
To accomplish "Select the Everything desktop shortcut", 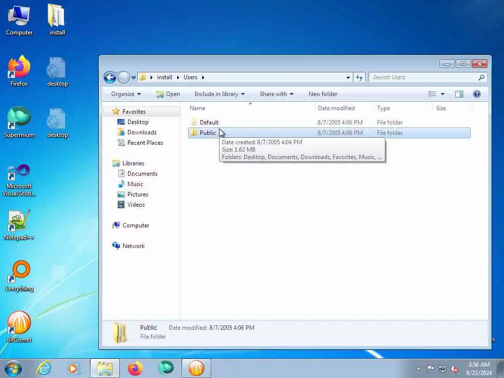I will point(19,276).
